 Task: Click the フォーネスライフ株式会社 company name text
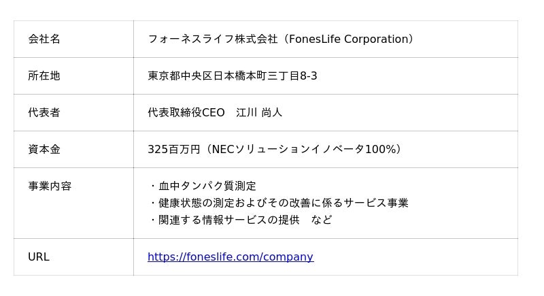212,39
